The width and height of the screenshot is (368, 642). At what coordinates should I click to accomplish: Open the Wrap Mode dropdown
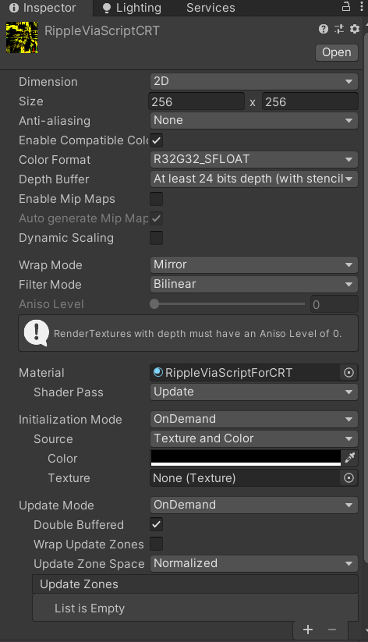(254, 264)
